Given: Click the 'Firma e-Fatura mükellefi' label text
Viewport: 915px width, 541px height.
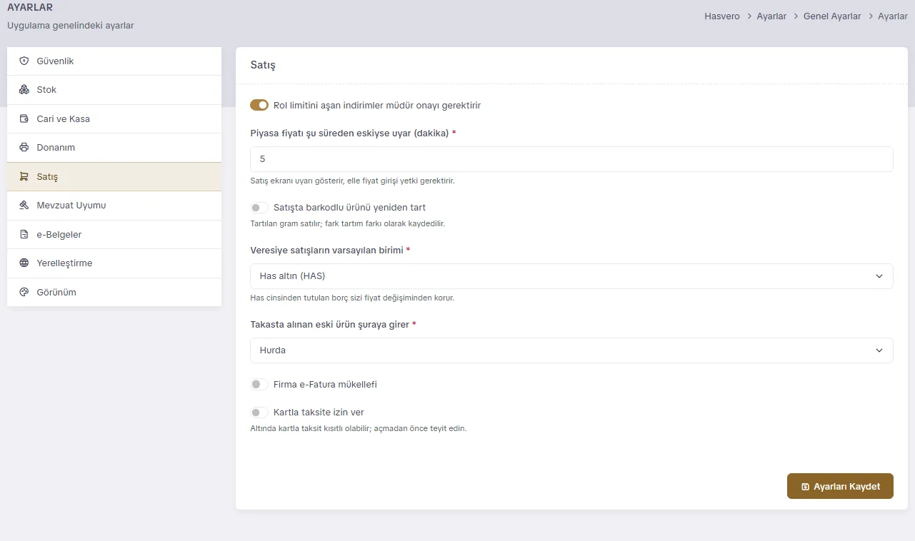Looking at the screenshot, I should (325, 385).
